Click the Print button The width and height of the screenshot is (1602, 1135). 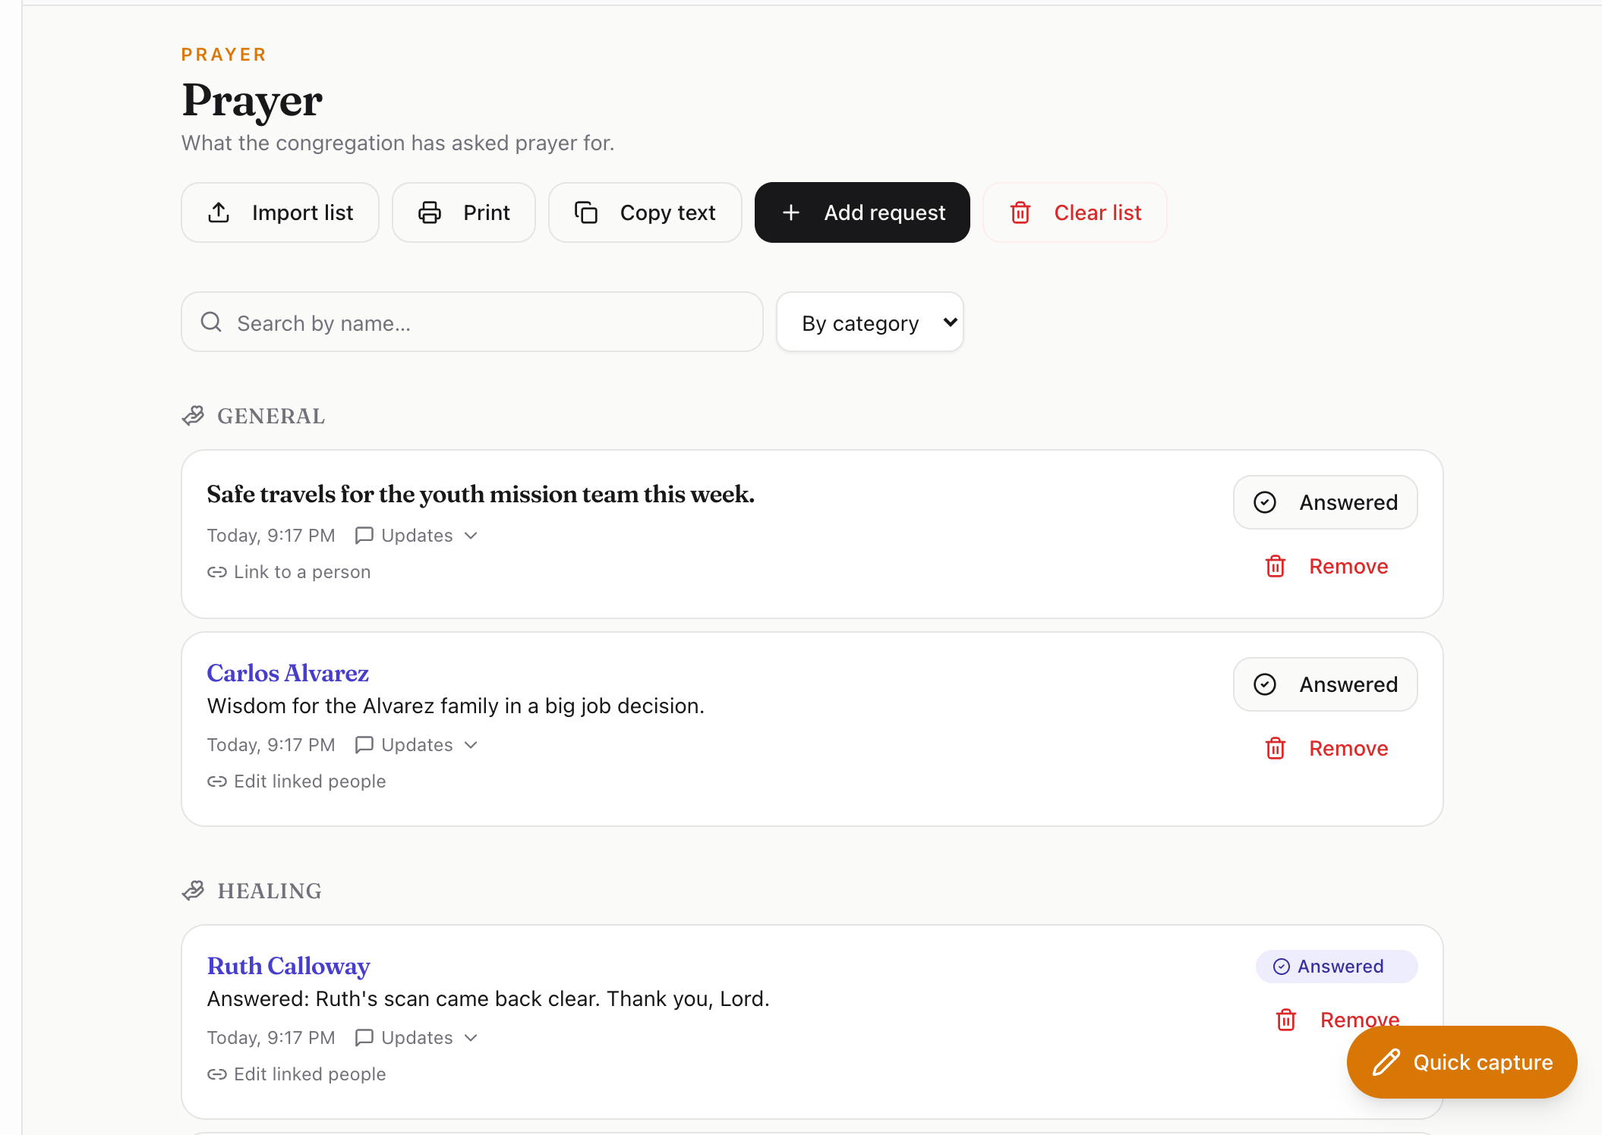[464, 212]
